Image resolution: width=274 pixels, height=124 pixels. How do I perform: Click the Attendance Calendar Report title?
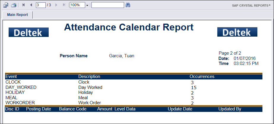[129, 27]
